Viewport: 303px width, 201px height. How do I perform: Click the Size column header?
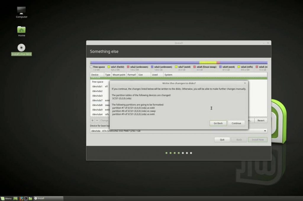point(144,75)
